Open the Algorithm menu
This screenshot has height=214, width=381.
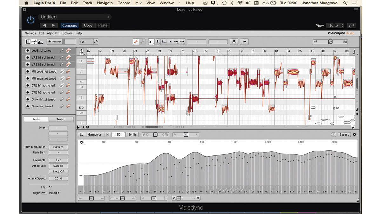(53, 33)
